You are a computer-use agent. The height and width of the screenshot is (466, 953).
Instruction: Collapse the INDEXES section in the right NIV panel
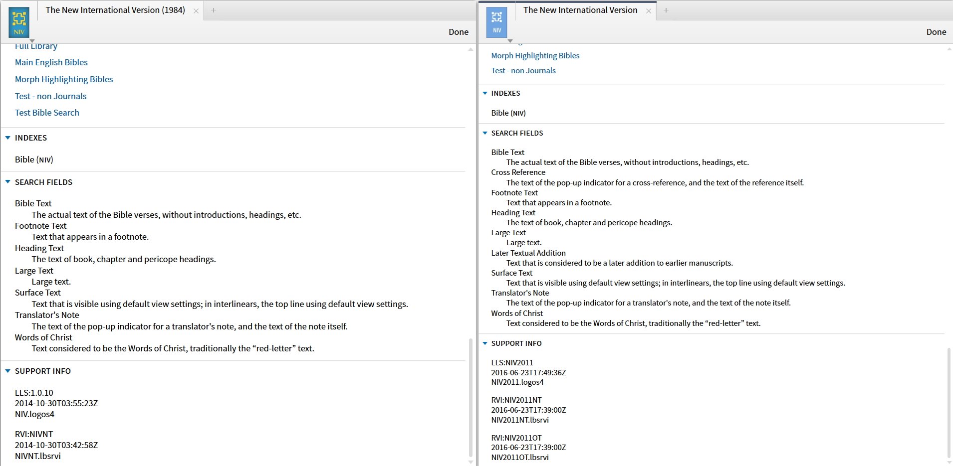pyautogui.click(x=485, y=93)
